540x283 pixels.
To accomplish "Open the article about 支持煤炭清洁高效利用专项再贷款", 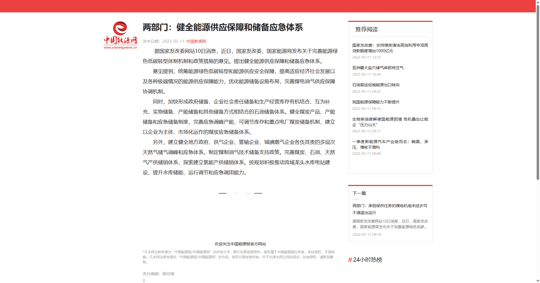I will [390, 48].
